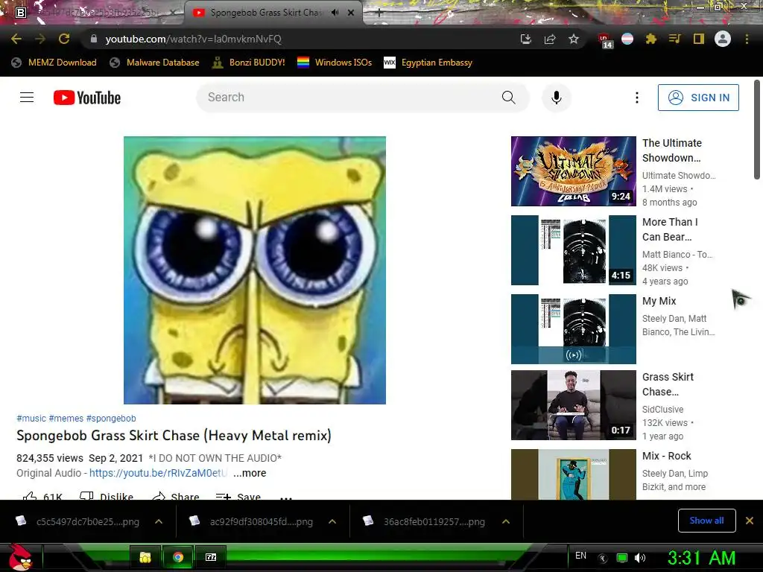The width and height of the screenshot is (763, 572).
Task: Open Mix - Rock thumbnail
Action: [573, 474]
